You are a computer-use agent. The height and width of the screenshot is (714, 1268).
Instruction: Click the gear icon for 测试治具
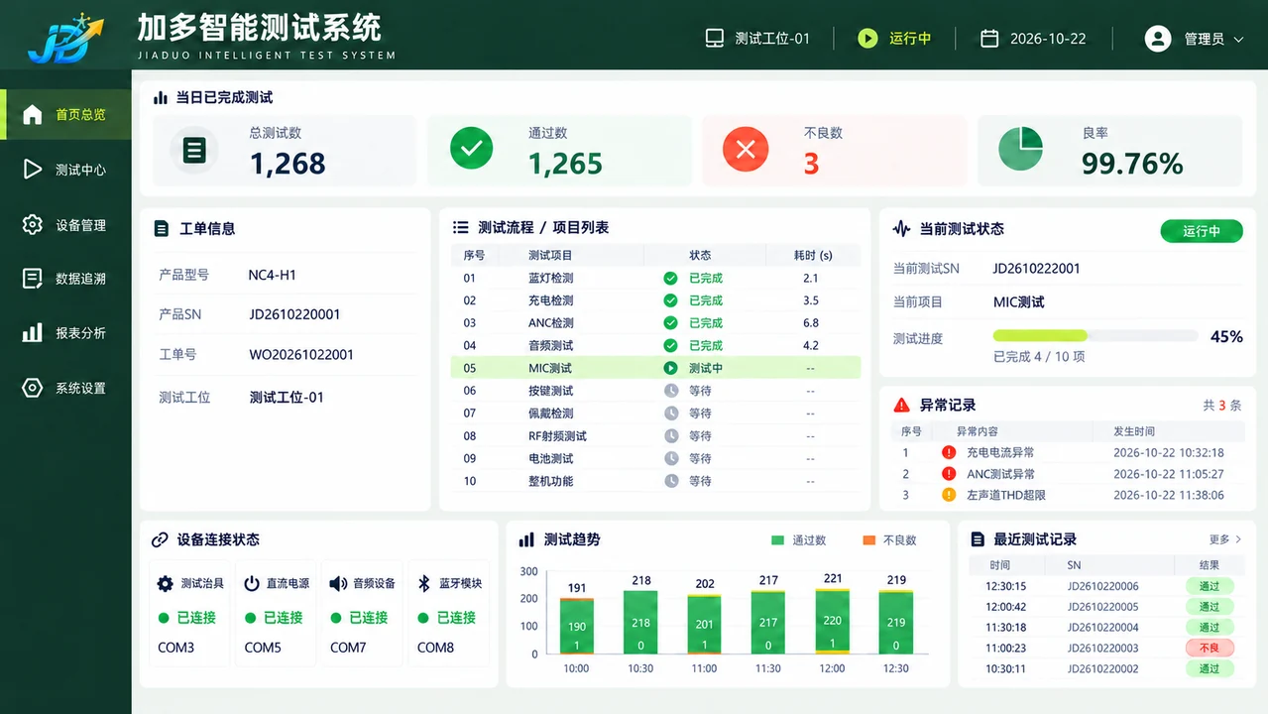click(x=166, y=583)
